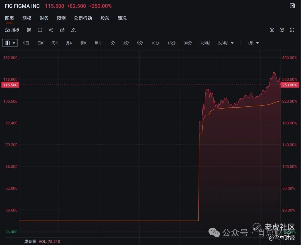The height and width of the screenshot is (245, 301).
Task: Click the +82.500 price change
Action: [x=76, y=6]
